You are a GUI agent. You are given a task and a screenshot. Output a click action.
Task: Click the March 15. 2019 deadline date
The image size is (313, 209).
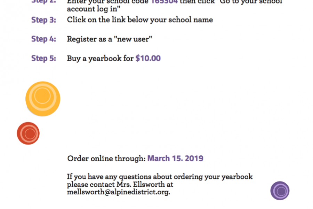coord(175,158)
